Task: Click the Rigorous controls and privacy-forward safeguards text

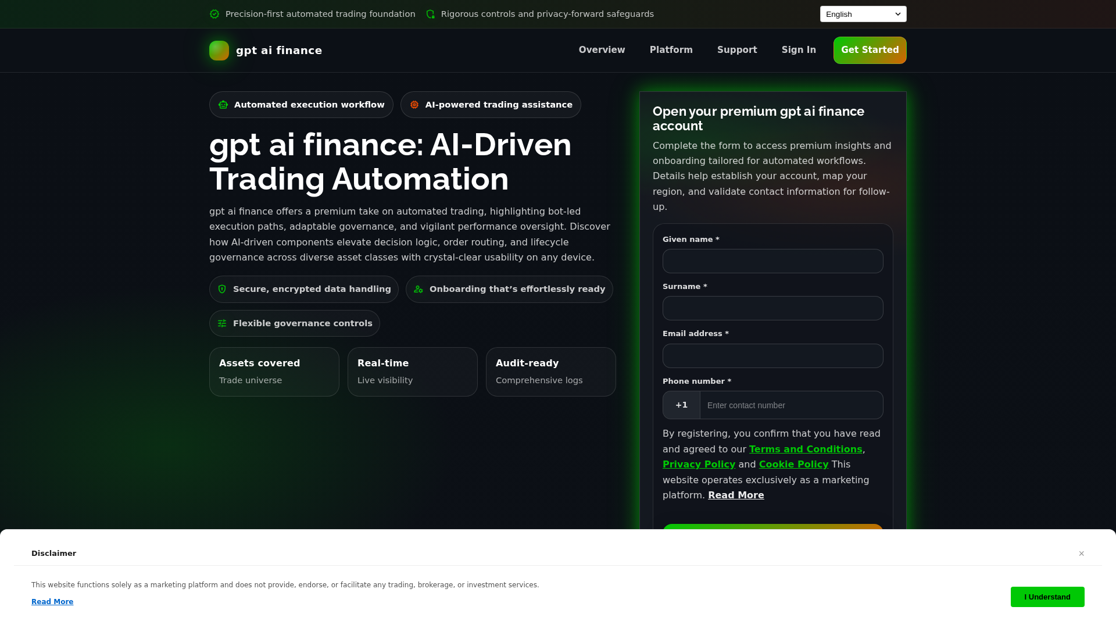Action: tap(548, 14)
